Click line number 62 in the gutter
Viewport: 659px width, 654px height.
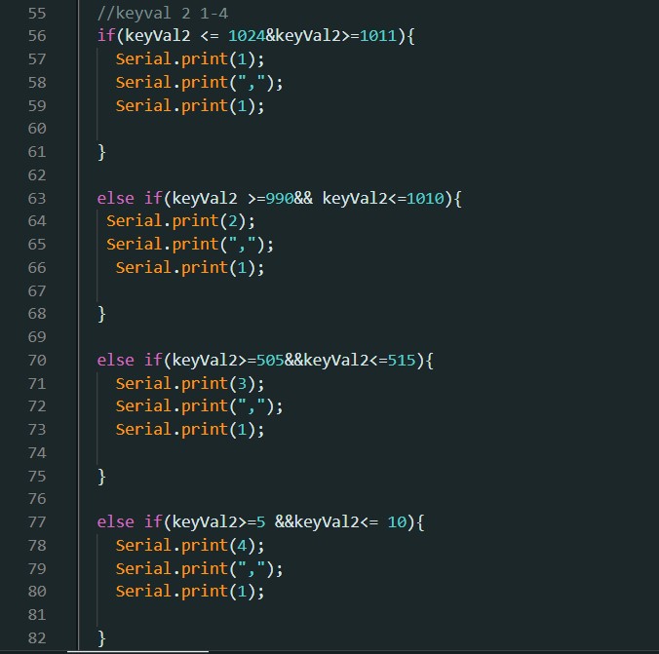coord(37,174)
